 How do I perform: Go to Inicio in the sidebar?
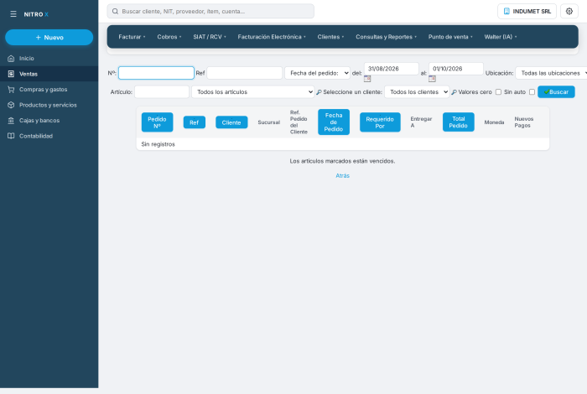49,59
